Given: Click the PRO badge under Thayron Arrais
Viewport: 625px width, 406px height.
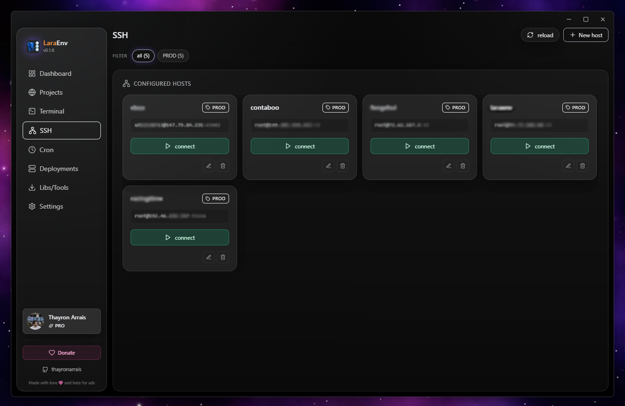Looking at the screenshot, I should click(x=57, y=326).
